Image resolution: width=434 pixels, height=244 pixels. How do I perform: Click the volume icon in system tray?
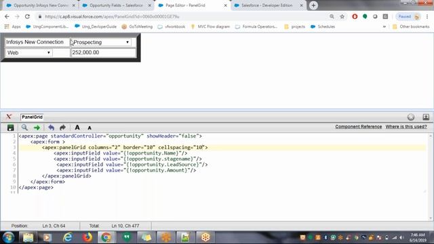click(x=401, y=237)
